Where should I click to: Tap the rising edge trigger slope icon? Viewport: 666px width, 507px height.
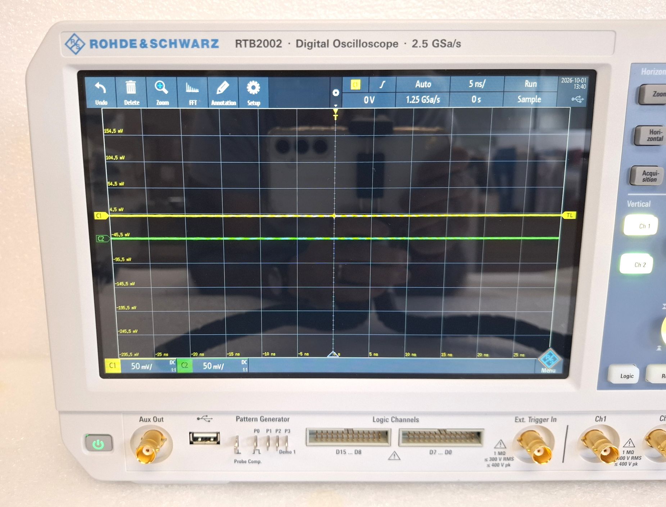coord(382,85)
